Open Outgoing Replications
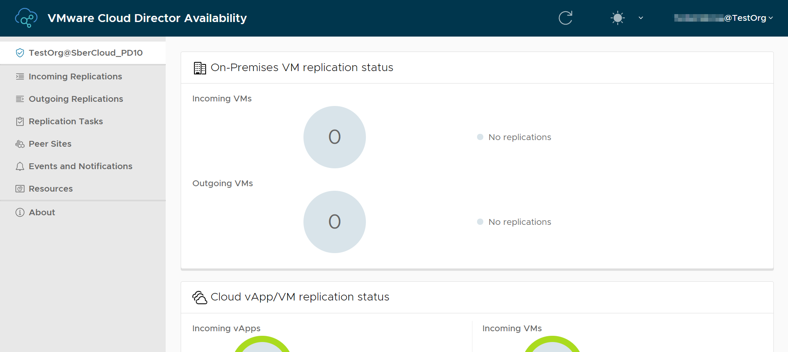This screenshot has height=352, width=788. [x=76, y=99]
